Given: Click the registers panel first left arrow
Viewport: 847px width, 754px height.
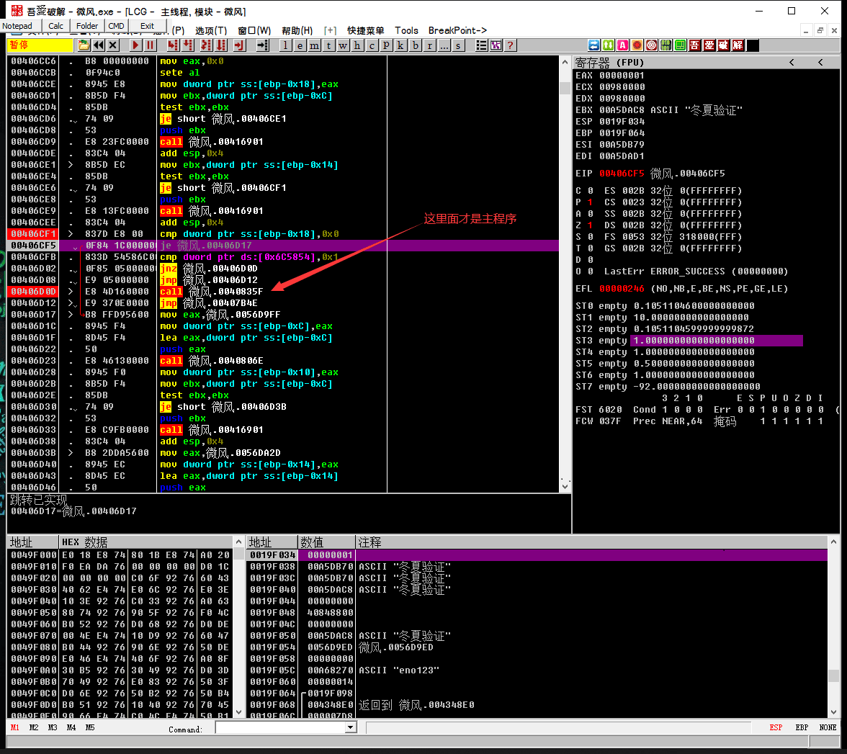Looking at the screenshot, I should (x=792, y=63).
